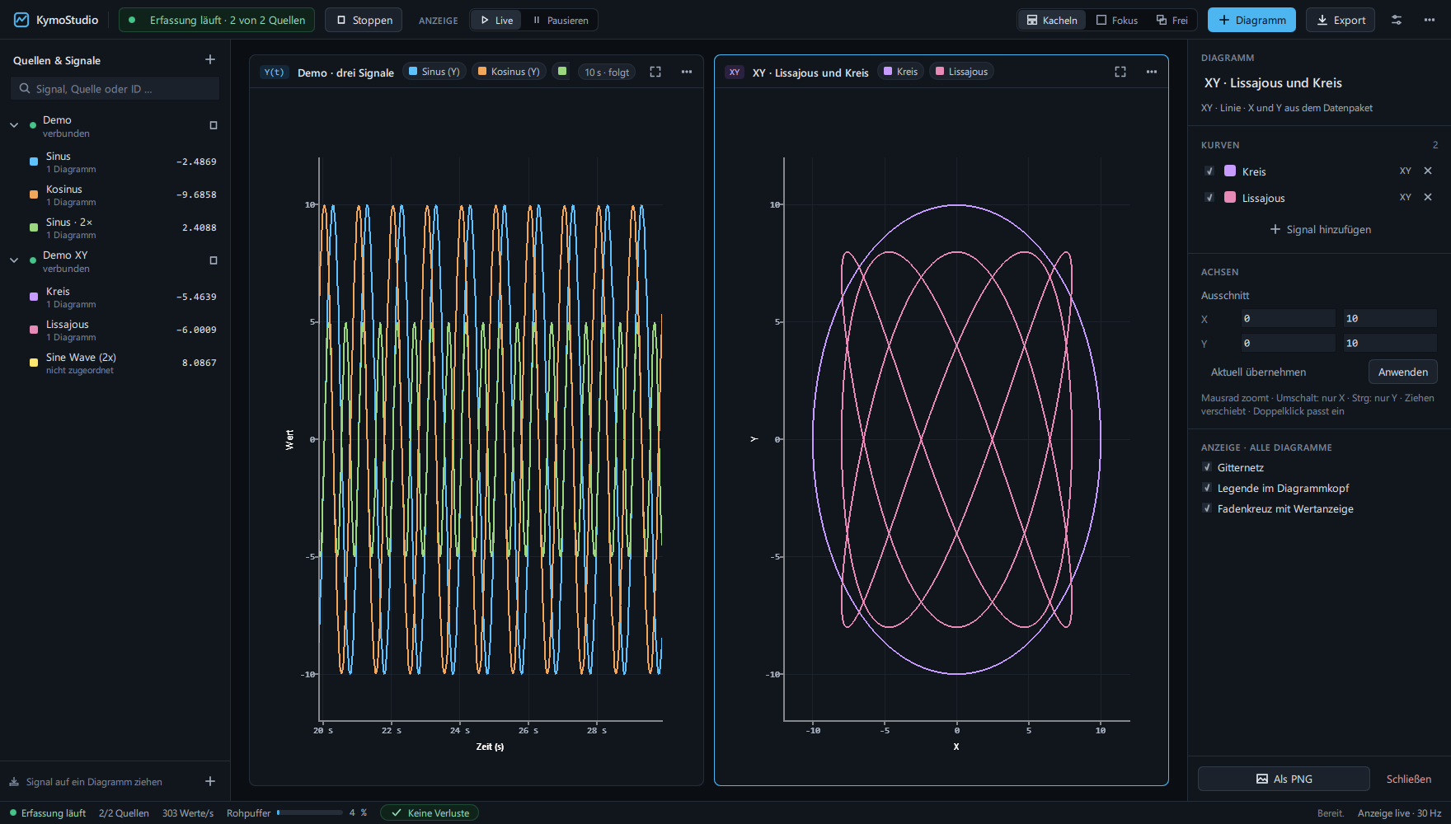Collapse the Demo source group

(x=14, y=125)
